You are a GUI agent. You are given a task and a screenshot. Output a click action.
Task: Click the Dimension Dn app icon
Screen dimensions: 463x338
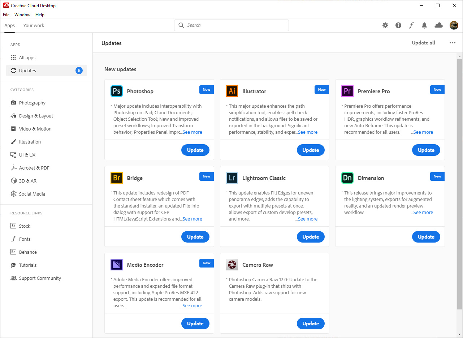[347, 178]
